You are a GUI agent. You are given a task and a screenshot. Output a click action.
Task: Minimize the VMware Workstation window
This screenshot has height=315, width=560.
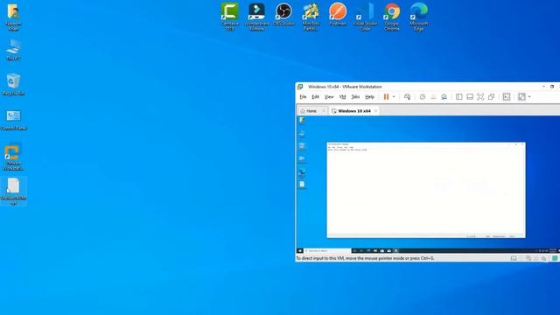tap(543, 87)
